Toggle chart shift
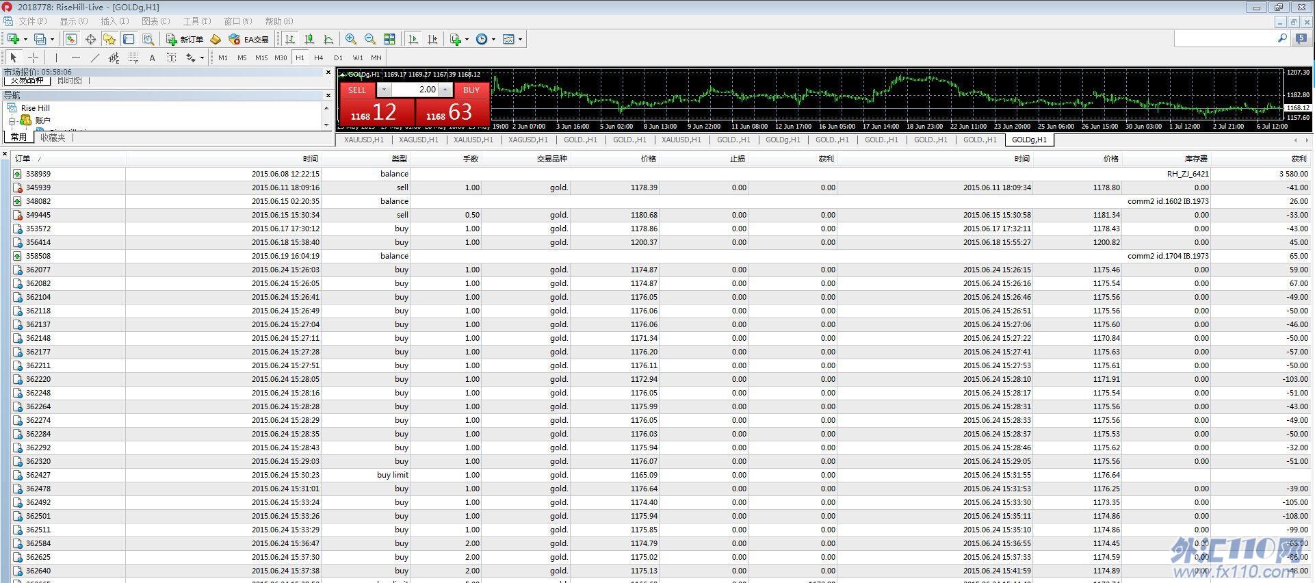 pos(432,39)
